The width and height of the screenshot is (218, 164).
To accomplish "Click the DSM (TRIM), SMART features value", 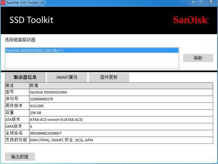I will tap(61, 140).
